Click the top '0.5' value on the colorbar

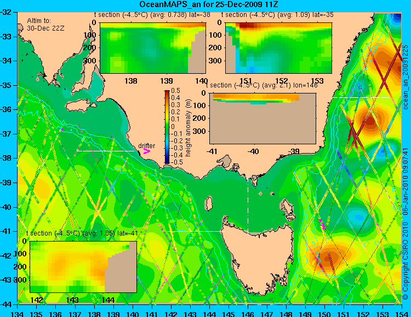[175, 91]
